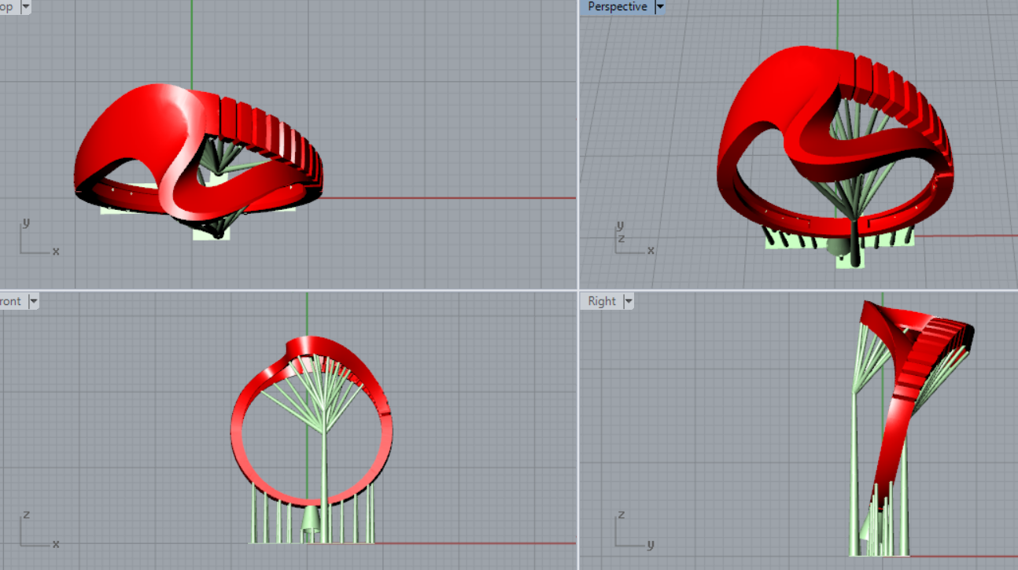The image size is (1018, 570).
Task: Pick the tall left support column in Right viewport
Action: (x=855, y=472)
